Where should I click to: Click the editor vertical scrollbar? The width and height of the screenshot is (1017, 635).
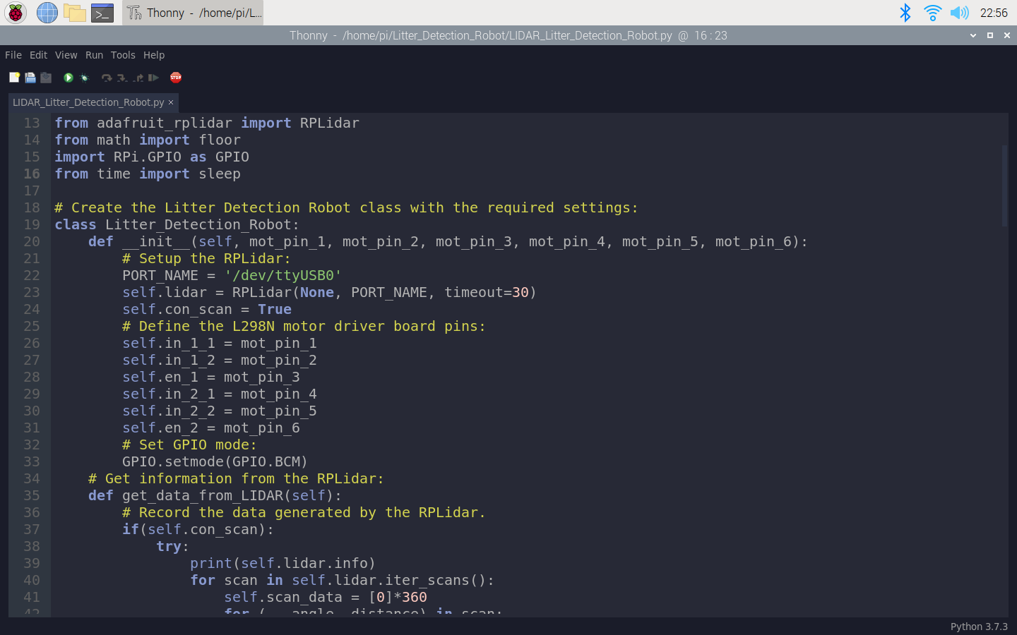tap(1004, 186)
